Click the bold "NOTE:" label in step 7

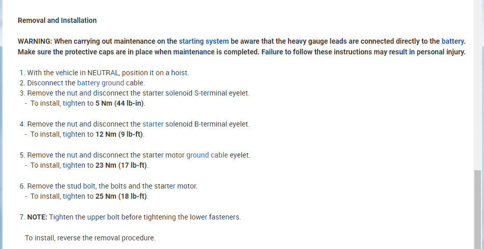coord(37,217)
